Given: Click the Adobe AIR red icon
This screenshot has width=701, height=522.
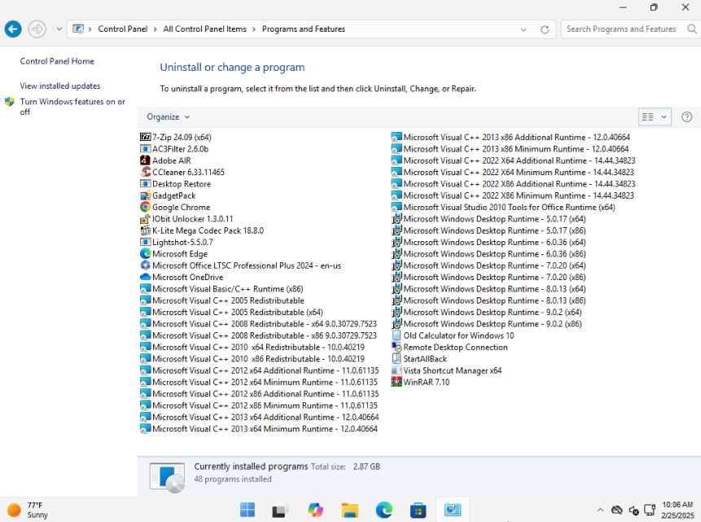Looking at the screenshot, I should pos(145,160).
